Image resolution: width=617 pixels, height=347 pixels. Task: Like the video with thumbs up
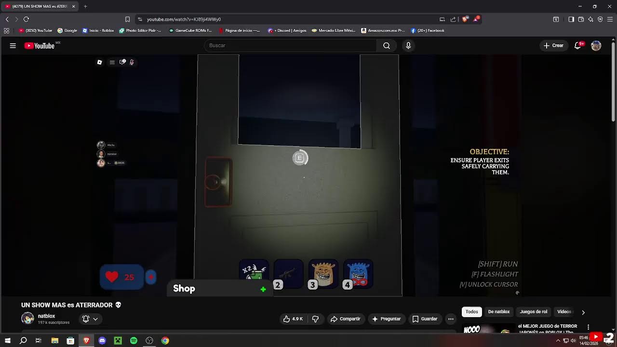click(x=294, y=319)
